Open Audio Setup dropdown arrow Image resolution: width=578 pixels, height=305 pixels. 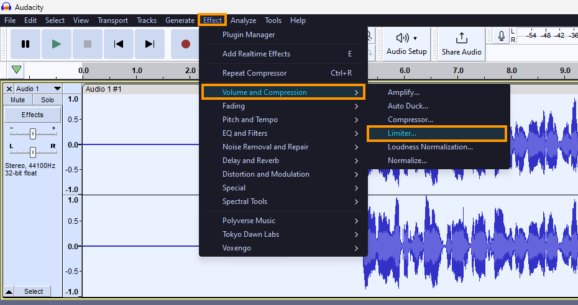(x=415, y=38)
